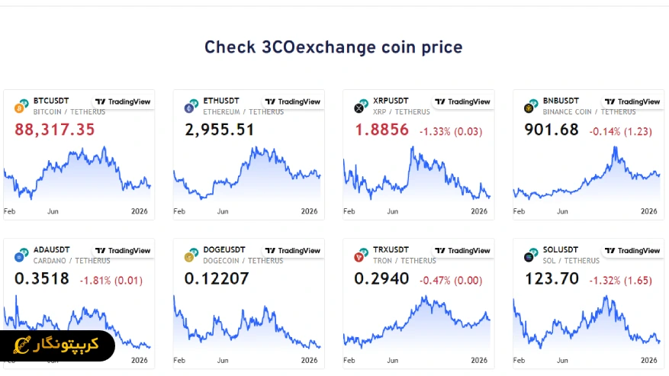This screenshot has width=669, height=376.
Task: Open the XRPUSDT symbol link
Action: tap(391, 101)
